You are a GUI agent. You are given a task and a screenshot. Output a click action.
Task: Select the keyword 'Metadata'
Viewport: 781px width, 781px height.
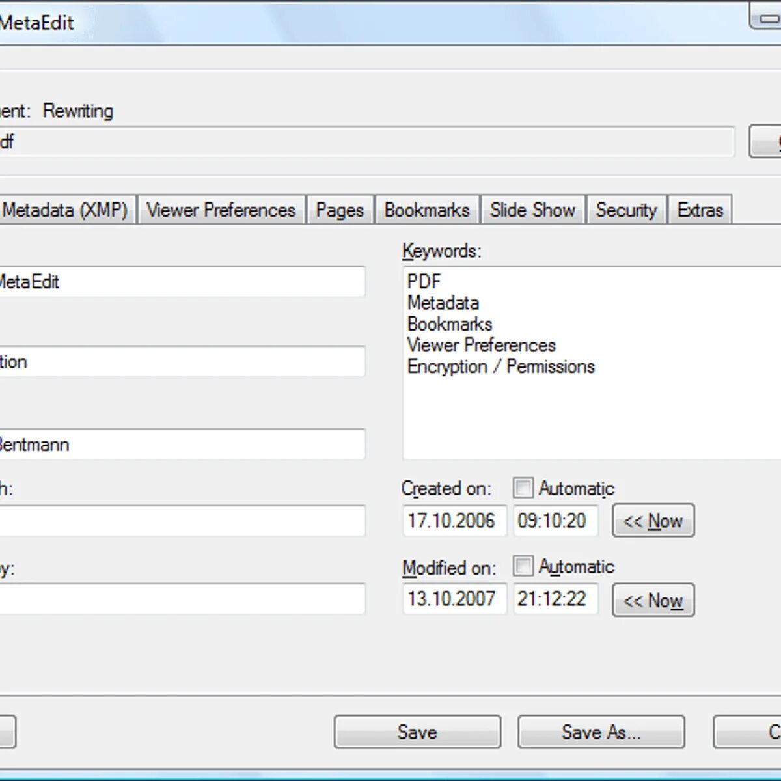click(443, 303)
